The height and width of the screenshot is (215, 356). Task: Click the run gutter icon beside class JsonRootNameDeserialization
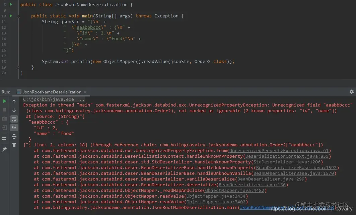(x=11, y=4)
